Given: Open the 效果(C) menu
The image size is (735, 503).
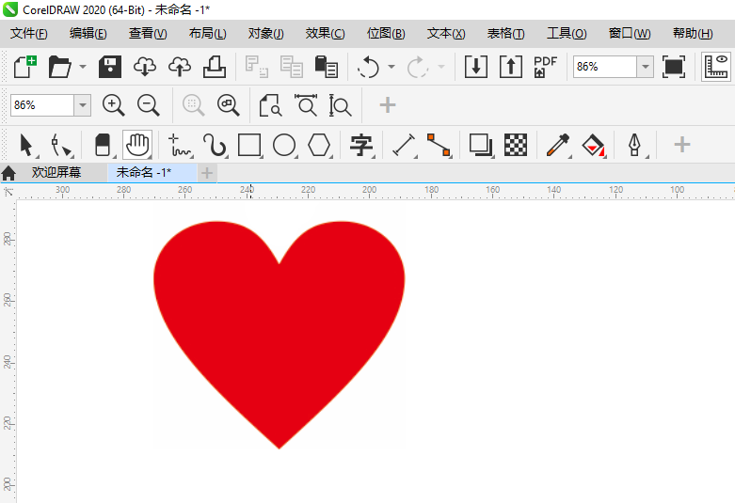Looking at the screenshot, I should click(x=325, y=33).
